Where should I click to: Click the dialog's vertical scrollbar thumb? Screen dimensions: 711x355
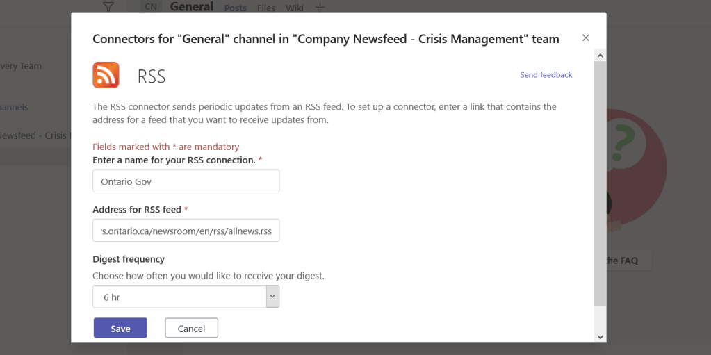[600, 181]
